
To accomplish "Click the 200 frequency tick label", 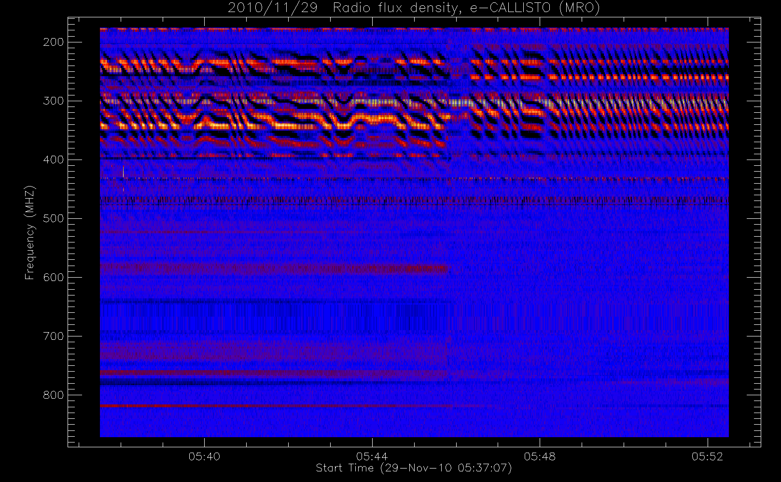I will coord(53,42).
